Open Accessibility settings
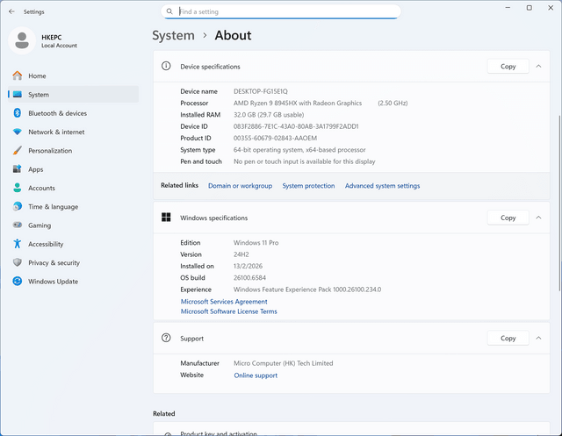This screenshot has width=562, height=436. click(x=74, y=244)
